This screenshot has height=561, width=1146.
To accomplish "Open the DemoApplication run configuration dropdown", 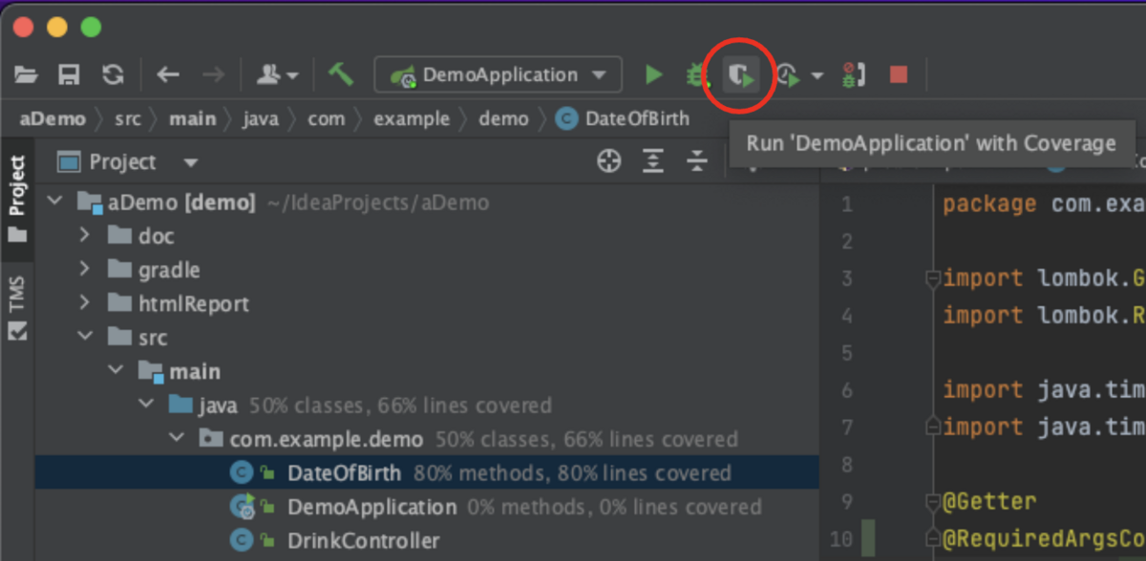I will [499, 74].
